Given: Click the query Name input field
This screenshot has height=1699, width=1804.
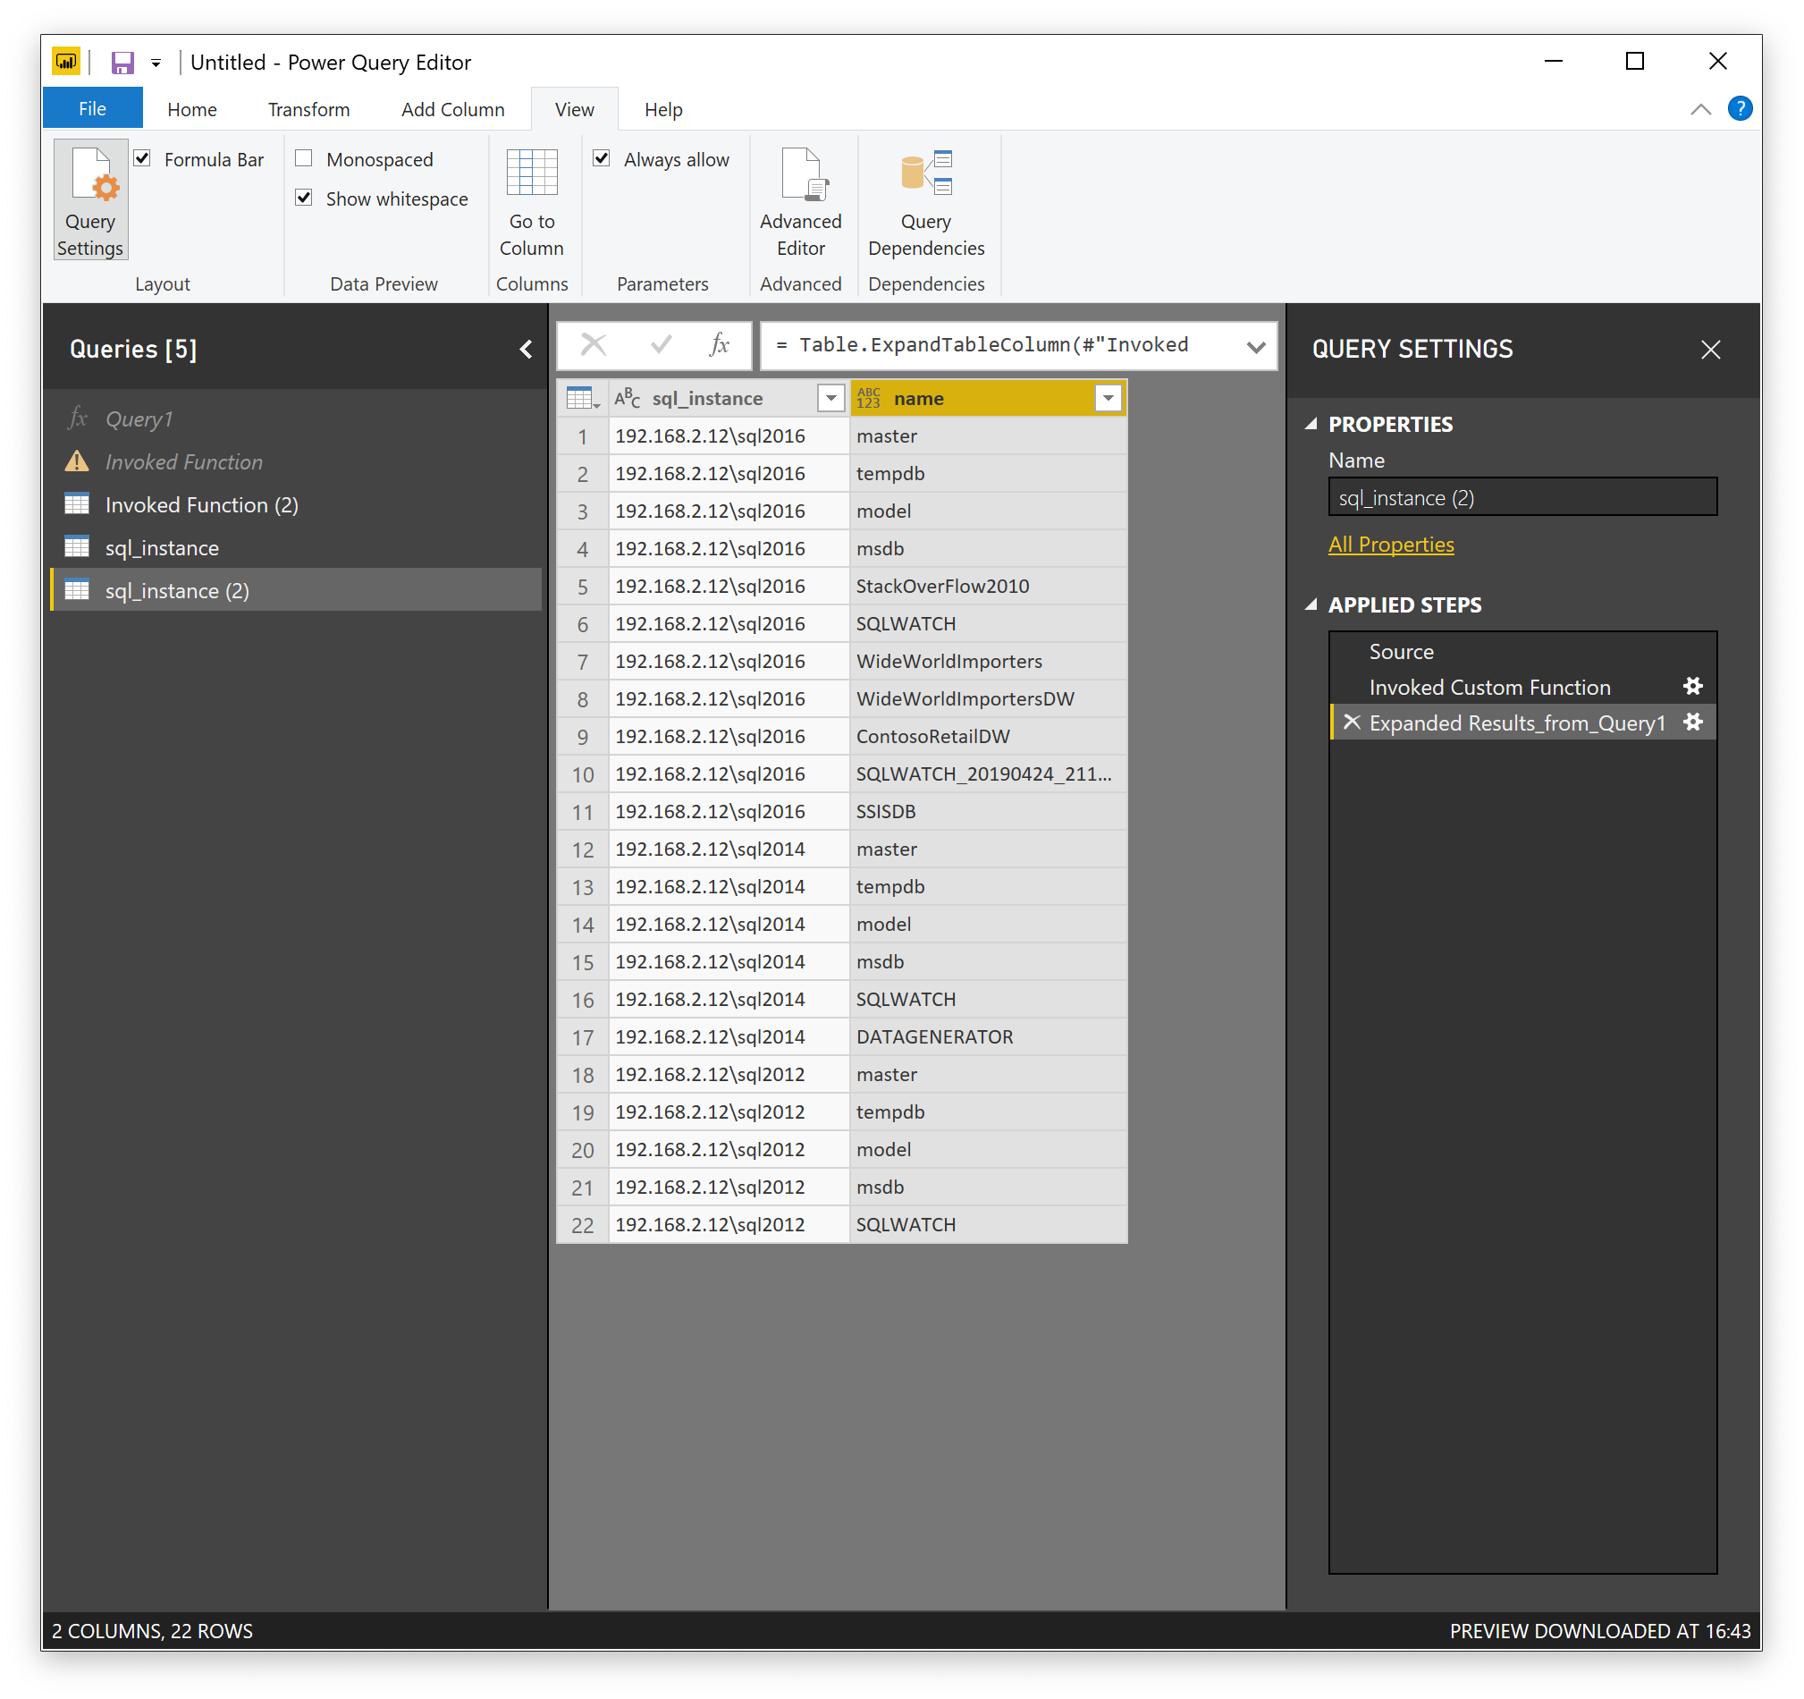Looking at the screenshot, I should tap(1522, 497).
